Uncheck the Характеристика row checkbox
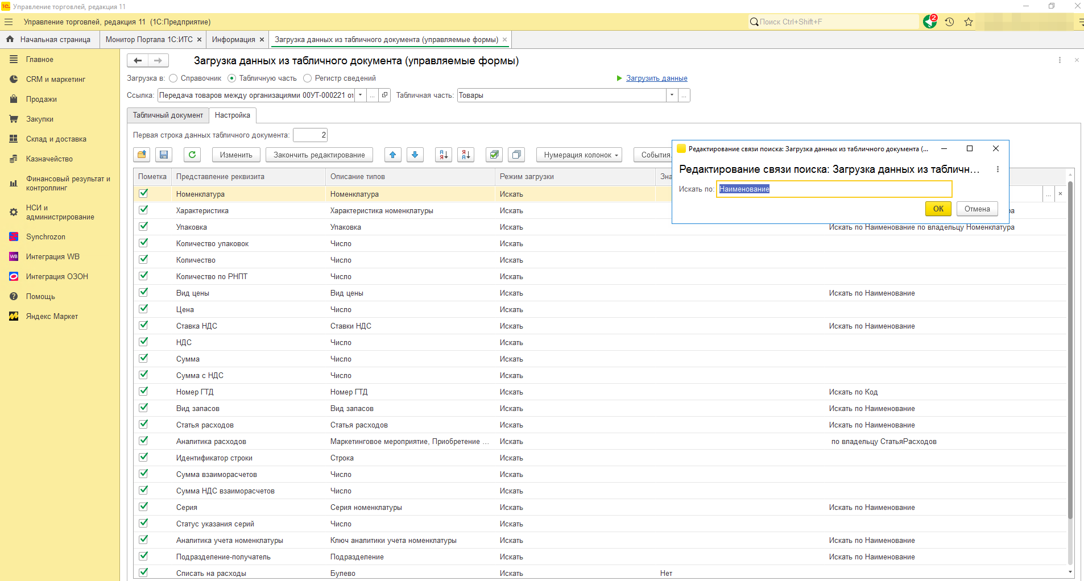 click(143, 210)
